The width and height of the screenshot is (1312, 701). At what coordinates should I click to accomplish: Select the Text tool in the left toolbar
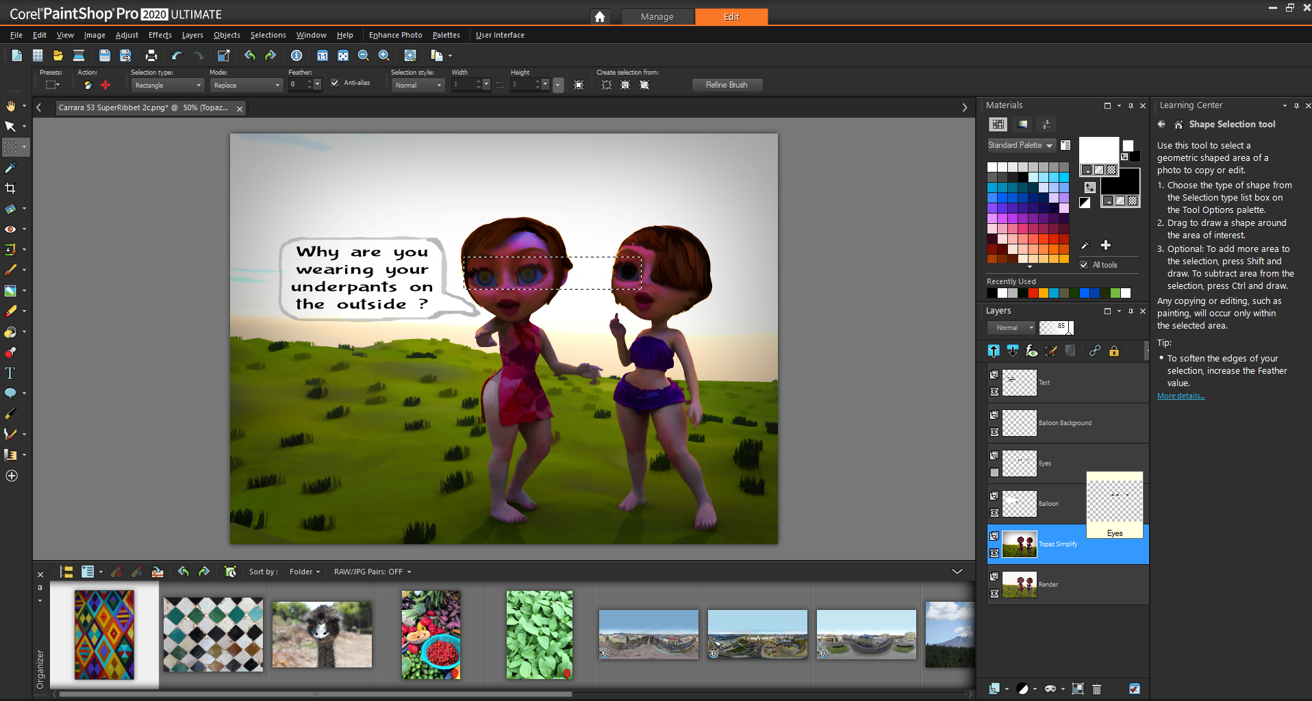point(10,373)
